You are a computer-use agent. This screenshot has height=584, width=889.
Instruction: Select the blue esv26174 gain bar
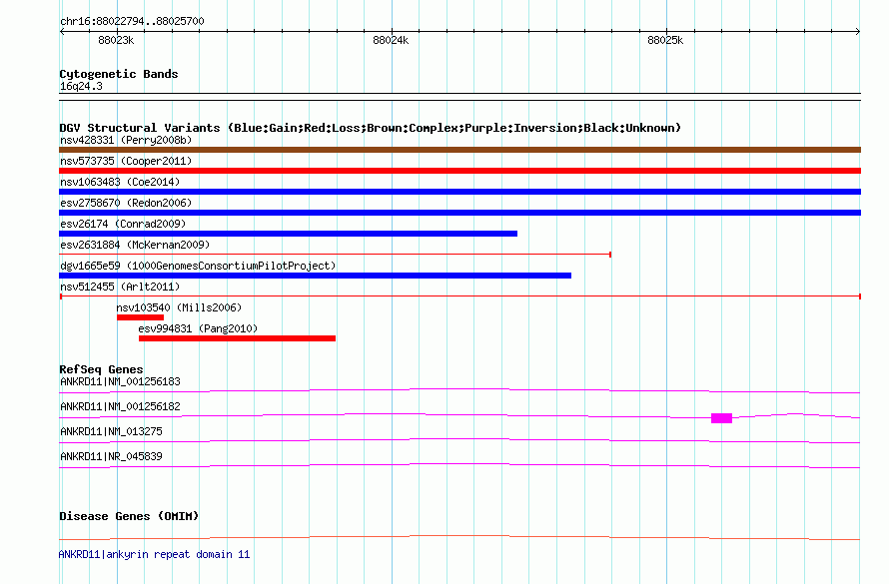click(288, 234)
